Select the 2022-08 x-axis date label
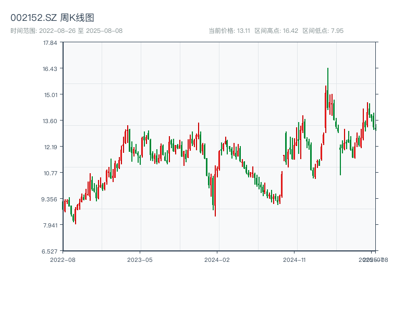The height and width of the screenshot is (313, 417). 63,259
